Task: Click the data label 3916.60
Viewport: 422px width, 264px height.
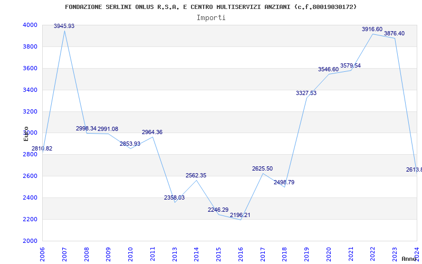Action: [x=372, y=30]
